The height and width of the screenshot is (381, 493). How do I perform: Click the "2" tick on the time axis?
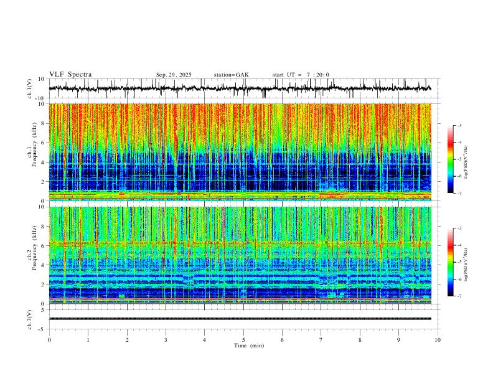pos(127,340)
